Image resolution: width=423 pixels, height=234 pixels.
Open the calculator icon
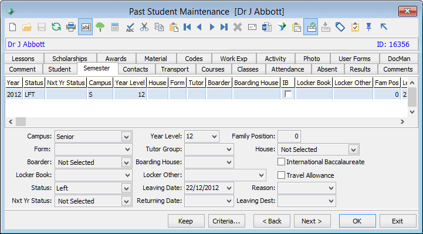coord(115,27)
